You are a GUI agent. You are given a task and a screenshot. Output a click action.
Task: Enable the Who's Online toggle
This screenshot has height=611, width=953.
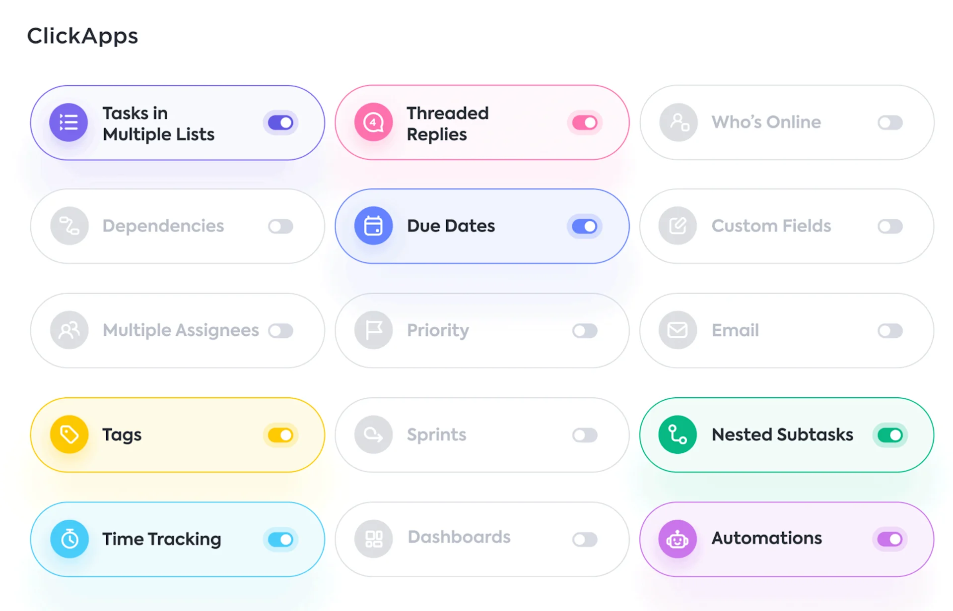click(890, 122)
